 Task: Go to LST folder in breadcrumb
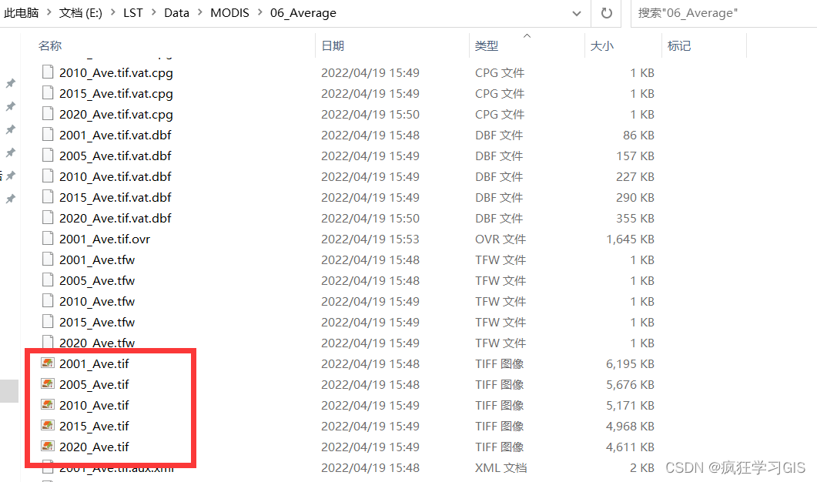coord(133,13)
